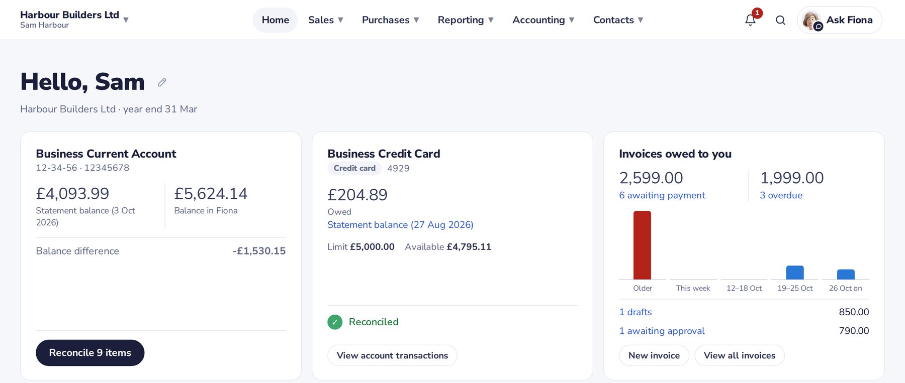Expand the Accounting menu

(544, 20)
